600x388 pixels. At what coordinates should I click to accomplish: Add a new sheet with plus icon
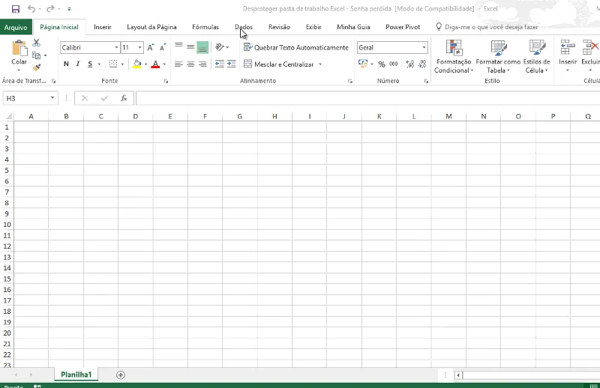[121, 375]
